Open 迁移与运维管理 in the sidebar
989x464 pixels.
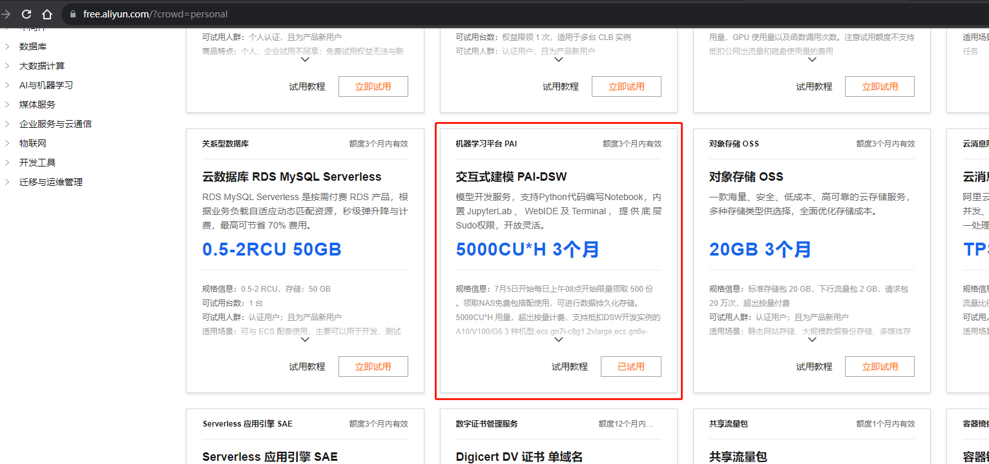point(50,182)
